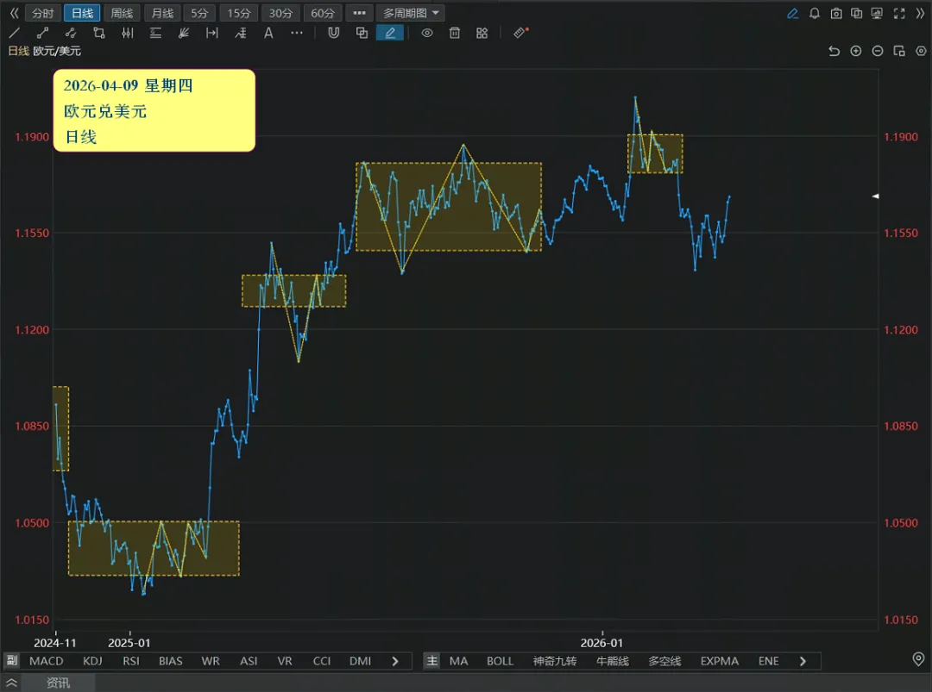Collapse left panel with double-left chevron
This screenshot has width=932, height=692.
point(15,13)
